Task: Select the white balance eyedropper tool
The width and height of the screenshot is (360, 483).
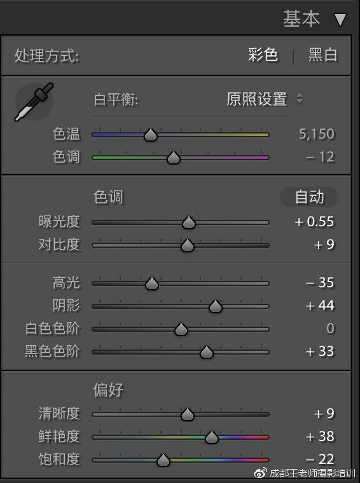Action: [x=34, y=102]
